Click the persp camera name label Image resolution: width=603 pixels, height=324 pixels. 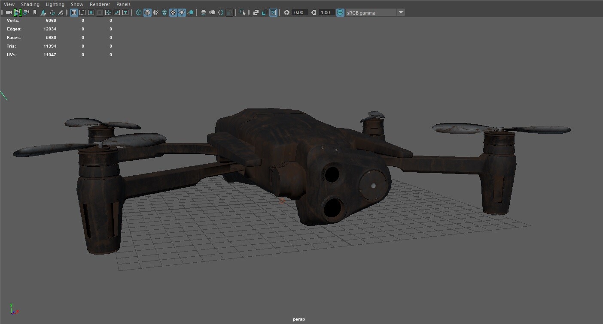pyautogui.click(x=299, y=319)
